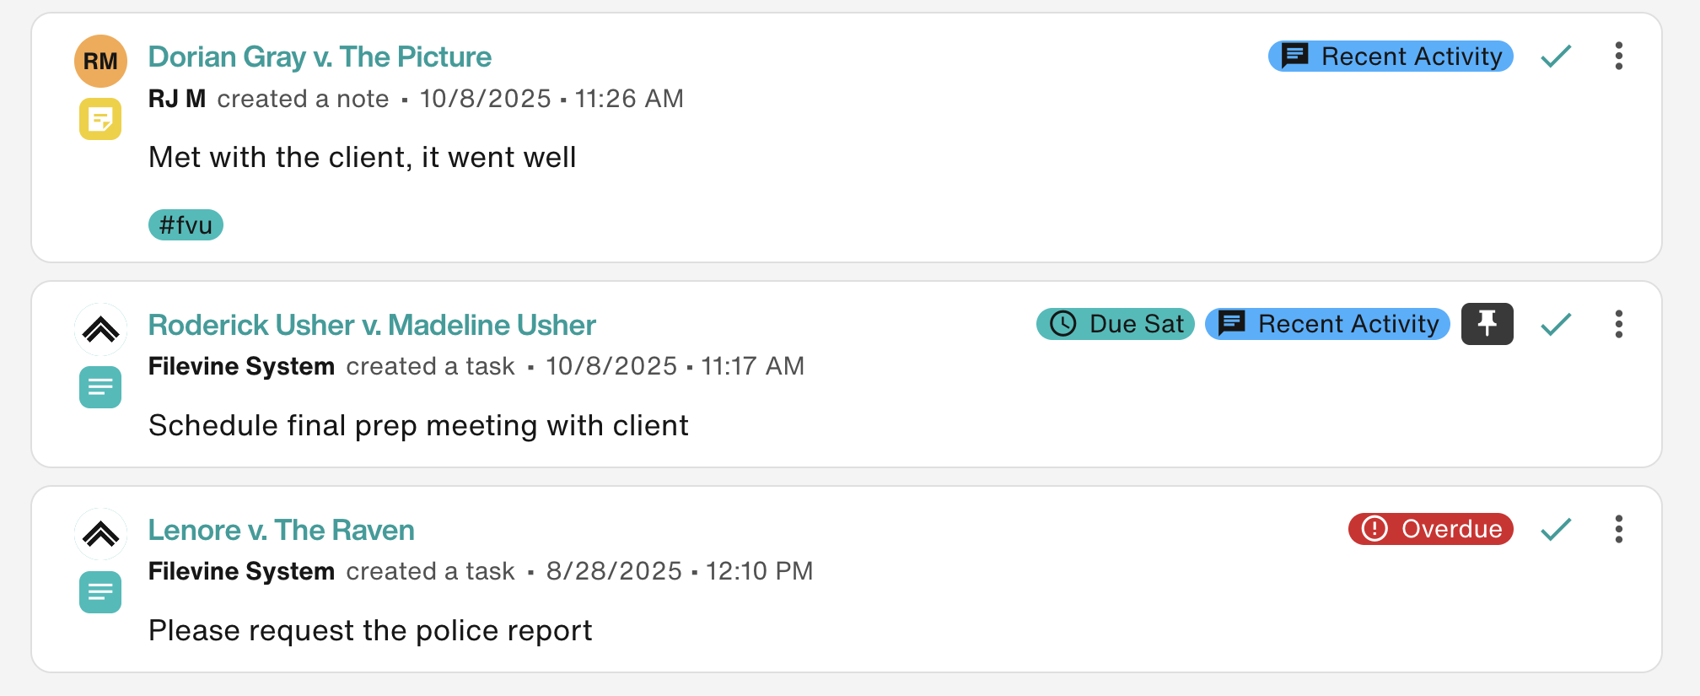Go to Lenore v. The Raven project

tap(281, 530)
